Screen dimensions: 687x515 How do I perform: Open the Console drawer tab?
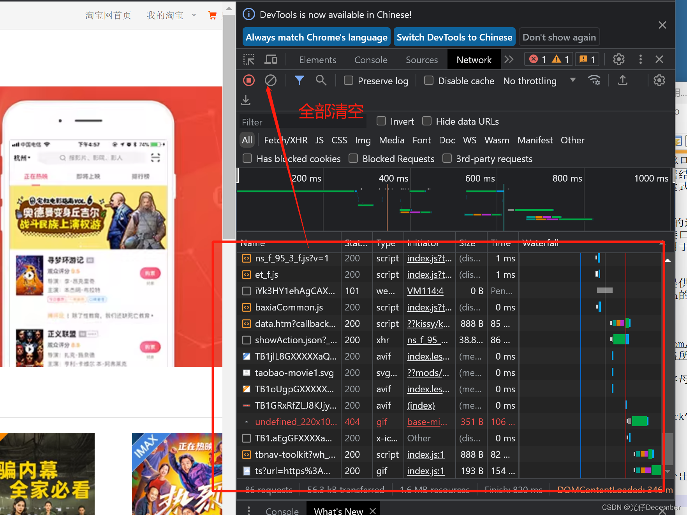click(x=282, y=511)
